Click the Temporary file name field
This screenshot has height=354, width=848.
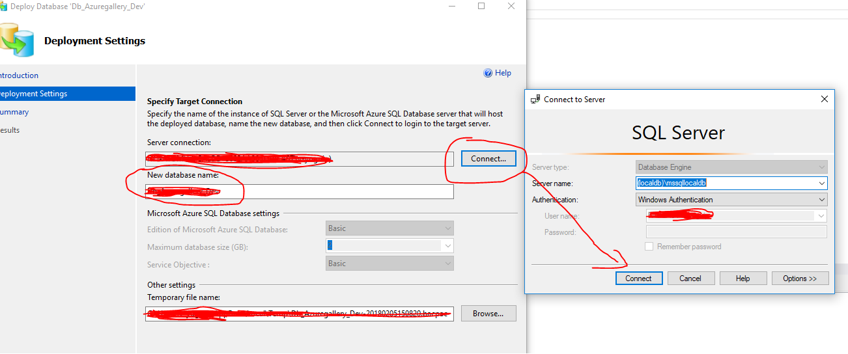[x=300, y=314]
